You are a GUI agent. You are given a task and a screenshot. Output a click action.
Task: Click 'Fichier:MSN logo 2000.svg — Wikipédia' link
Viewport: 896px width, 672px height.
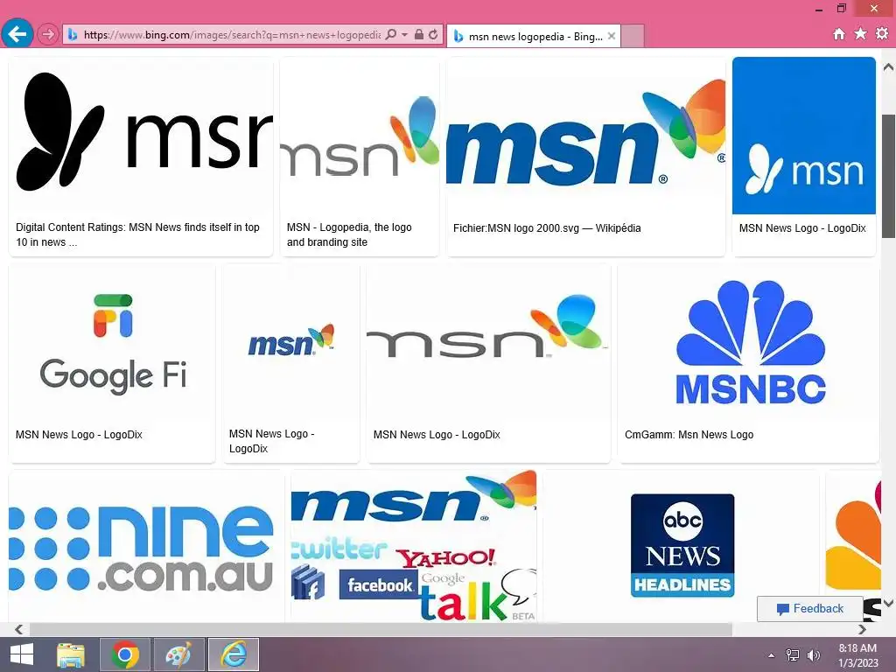(547, 228)
